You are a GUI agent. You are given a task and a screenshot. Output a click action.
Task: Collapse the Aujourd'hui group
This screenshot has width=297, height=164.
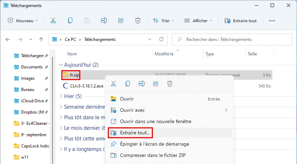pos(61,65)
